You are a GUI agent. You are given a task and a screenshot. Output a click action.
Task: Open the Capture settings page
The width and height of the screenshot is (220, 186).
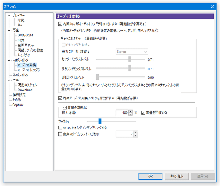(x=18, y=105)
